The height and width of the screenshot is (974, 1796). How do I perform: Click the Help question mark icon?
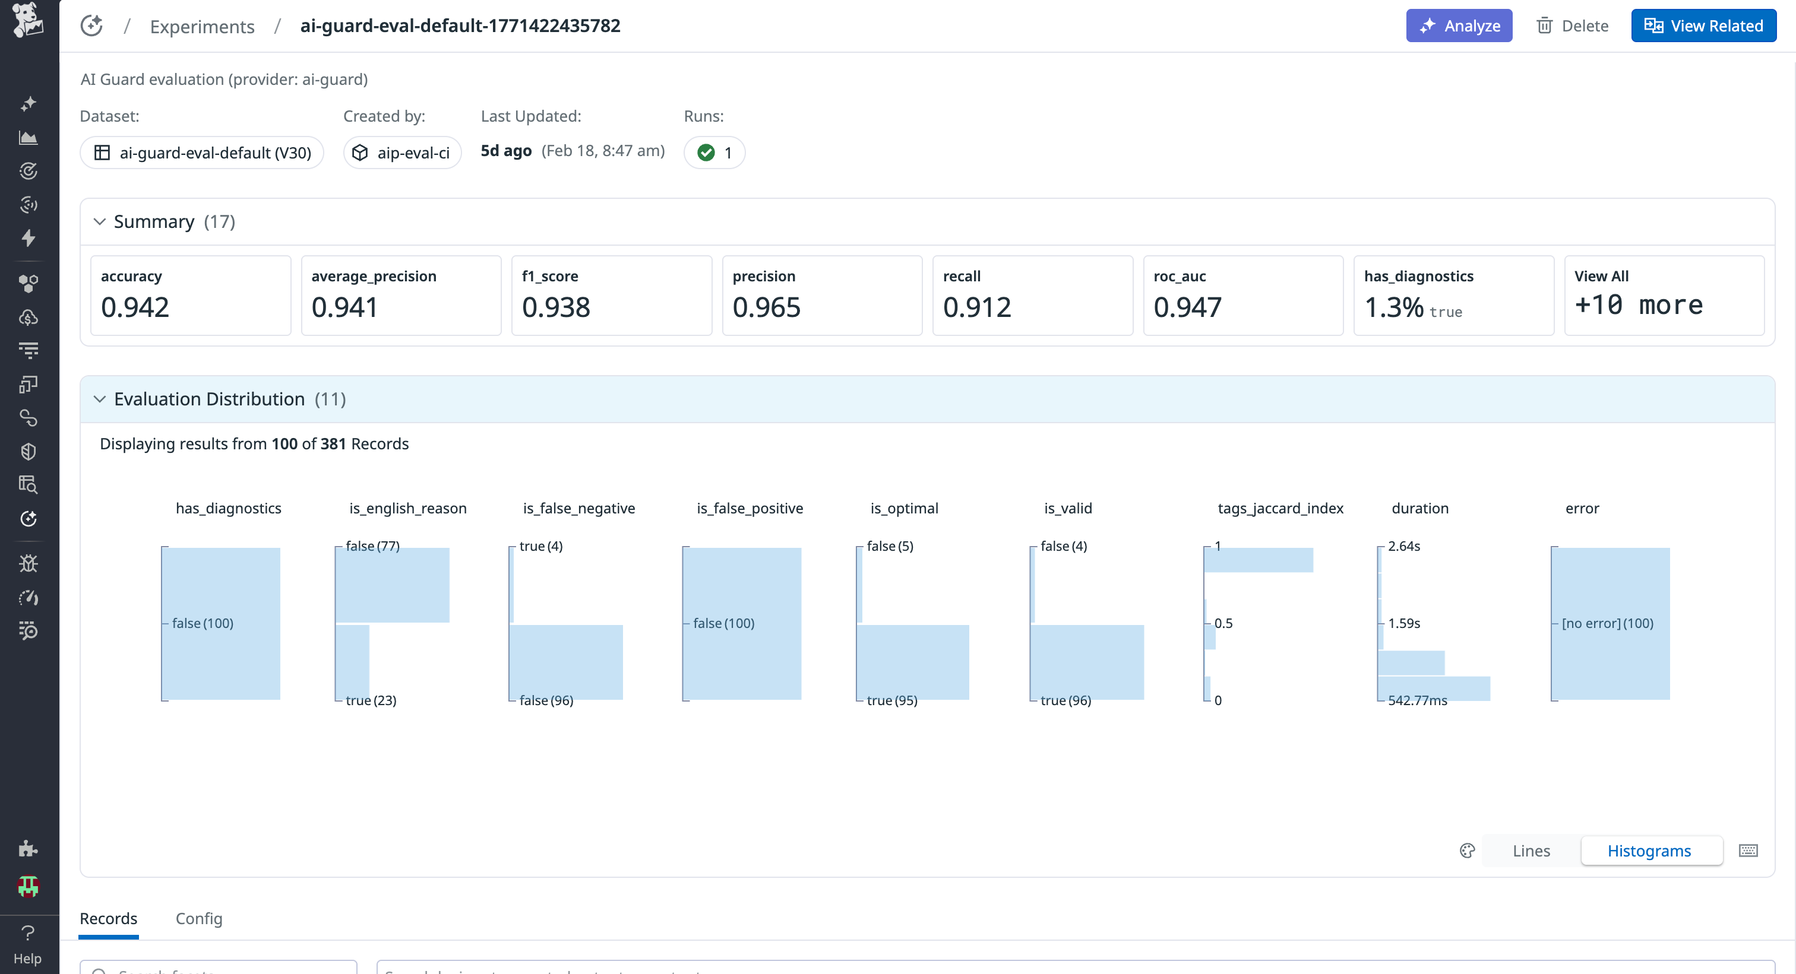coord(28,933)
